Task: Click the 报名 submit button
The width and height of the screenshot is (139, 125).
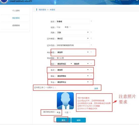Action: tap(64, 120)
